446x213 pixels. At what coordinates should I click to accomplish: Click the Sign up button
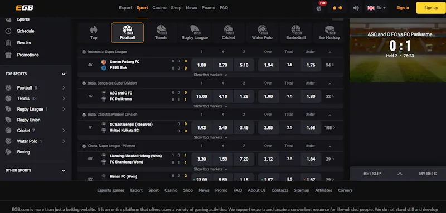pyautogui.click(x=431, y=8)
